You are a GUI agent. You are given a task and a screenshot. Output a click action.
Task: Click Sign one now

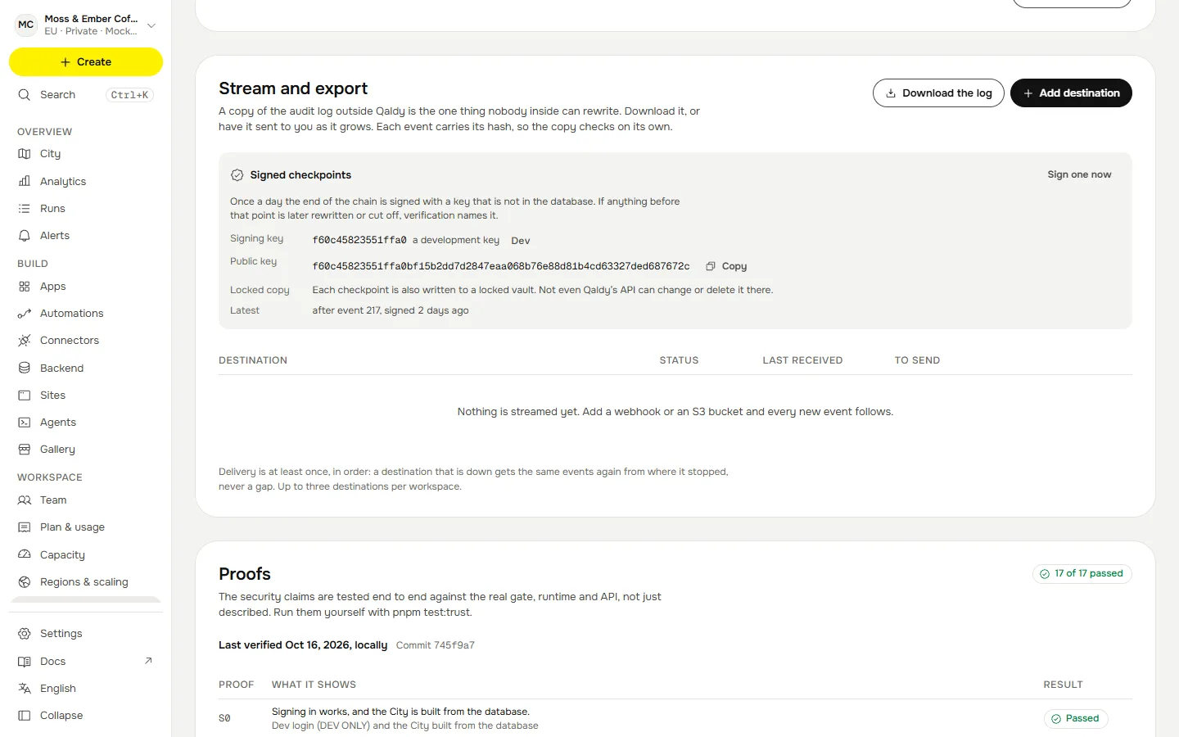coord(1079,175)
